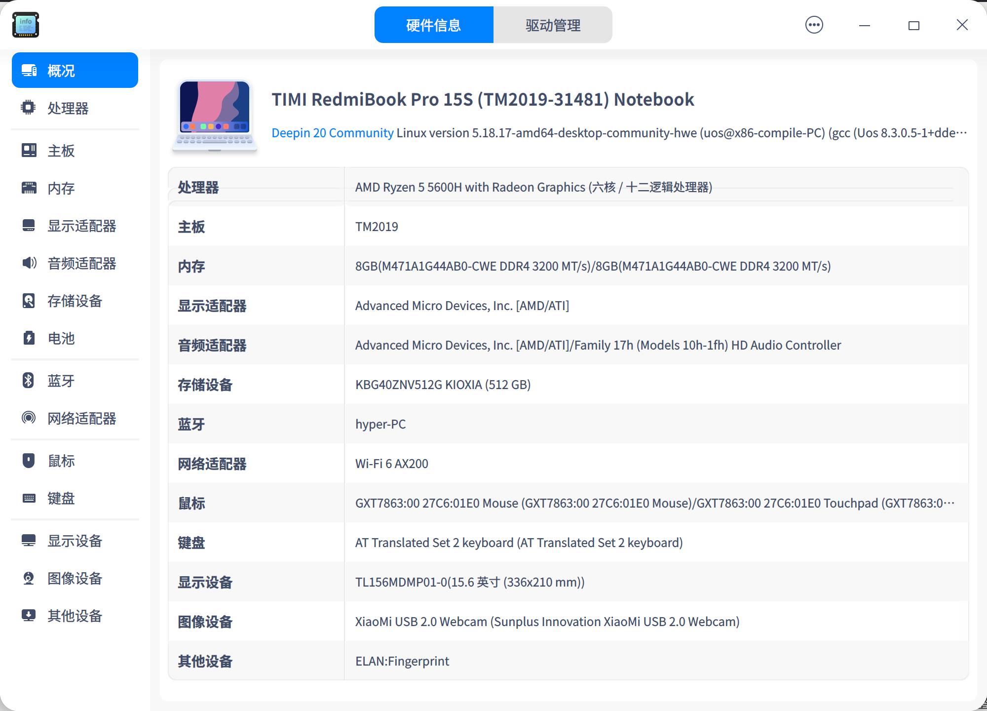The height and width of the screenshot is (711, 987).
Task: Open the 蓝牙 Bluetooth section icon
Action: (29, 380)
